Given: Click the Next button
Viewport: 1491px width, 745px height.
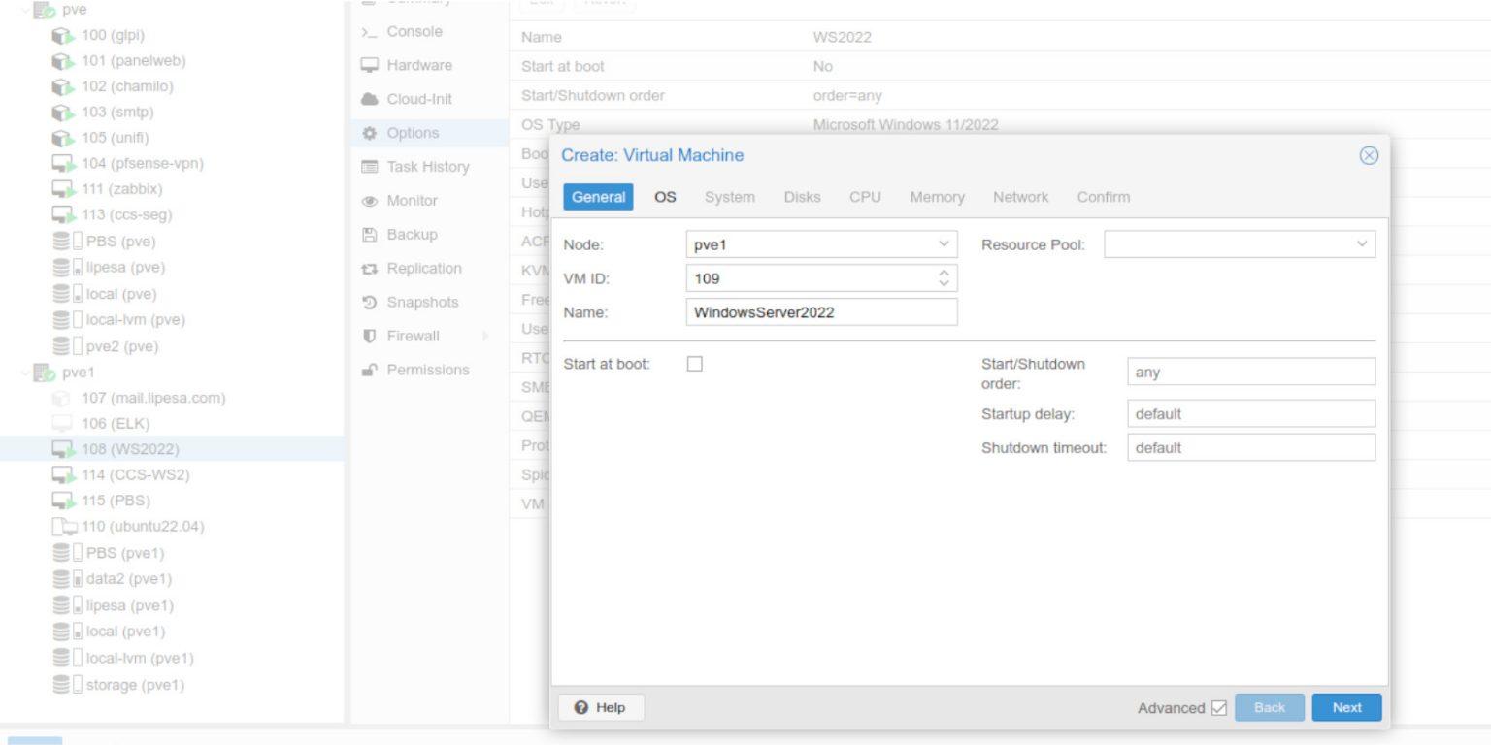Looking at the screenshot, I should click(1346, 707).
